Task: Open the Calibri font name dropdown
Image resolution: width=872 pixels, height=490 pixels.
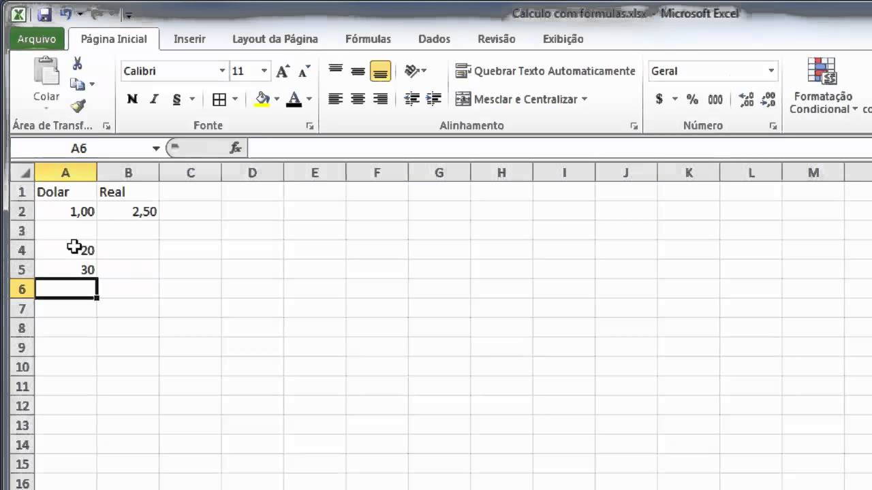Action: 222,71
